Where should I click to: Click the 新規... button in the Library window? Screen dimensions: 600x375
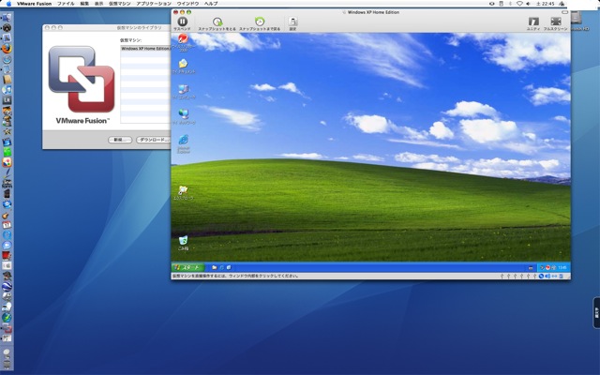click(120, 140)
